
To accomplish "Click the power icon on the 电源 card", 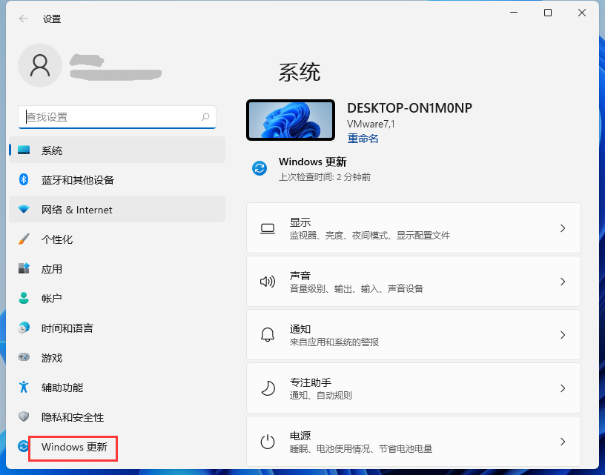I will click(x=267, y=442).
